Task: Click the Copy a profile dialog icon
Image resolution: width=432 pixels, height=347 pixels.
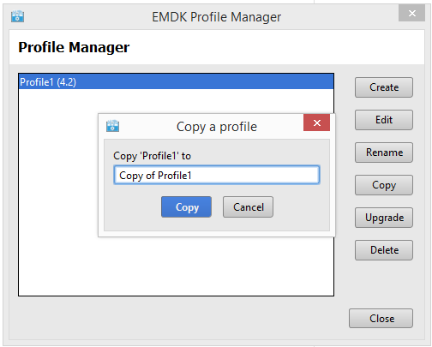Action: pos(112,126)
